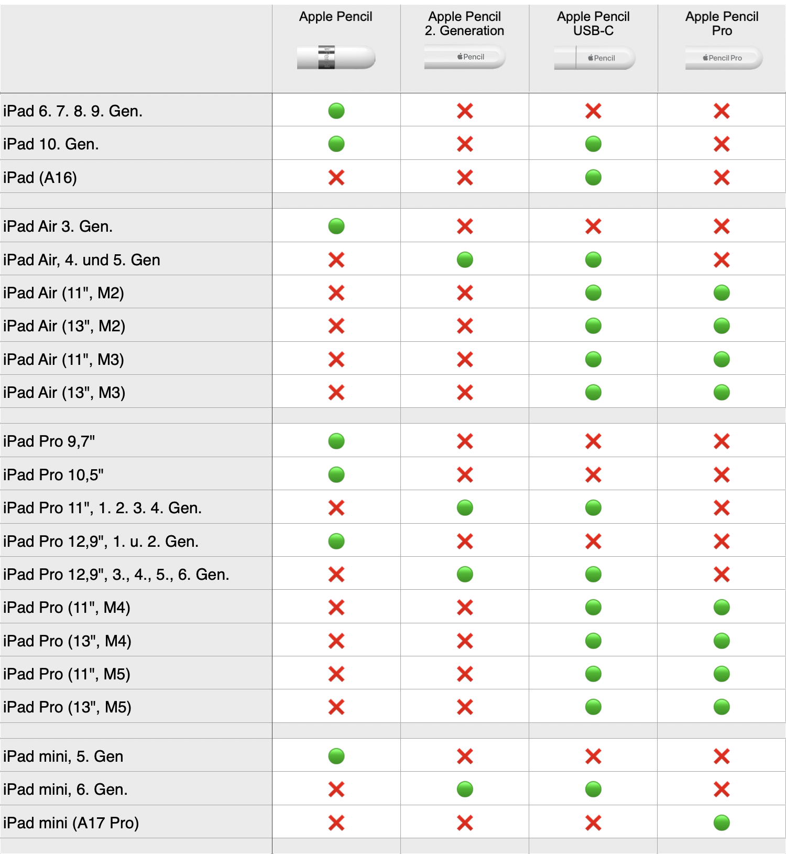786x854 pixels.
Task: Click green dot for iPad Air (11", M2) Pencil Pro
Action: point(722,293)
